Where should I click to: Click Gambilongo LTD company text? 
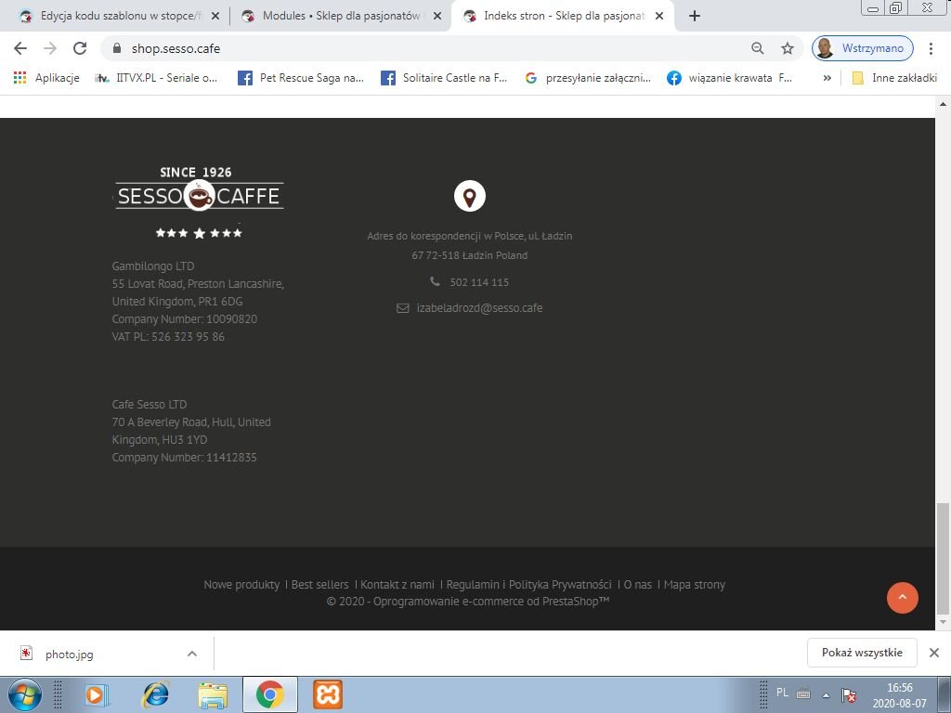tap(153, 266)
